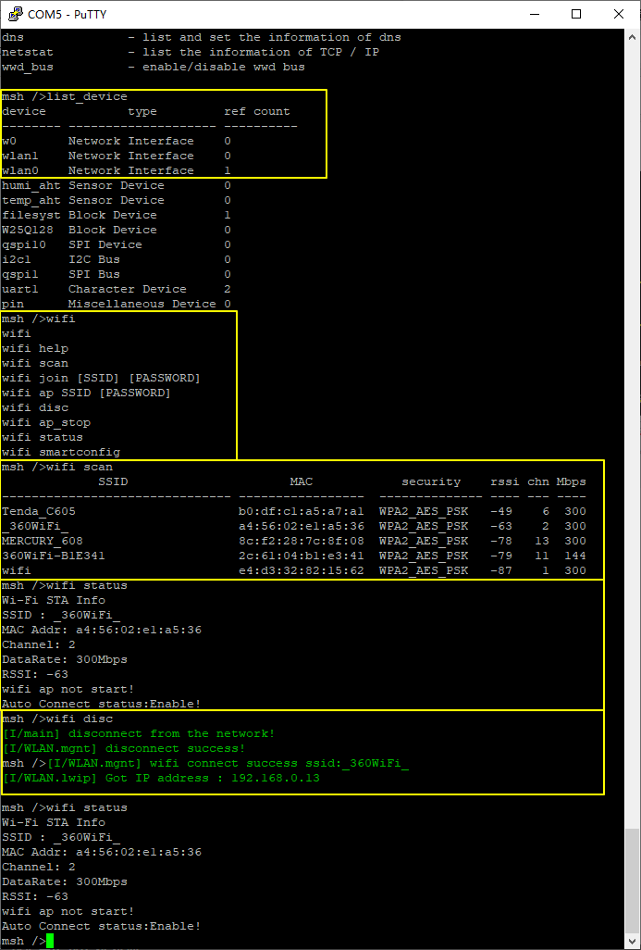Click the 'msh />list_device' command line
Image resolution: width=641 pixels, height=950 pixels.
point(65,97)
